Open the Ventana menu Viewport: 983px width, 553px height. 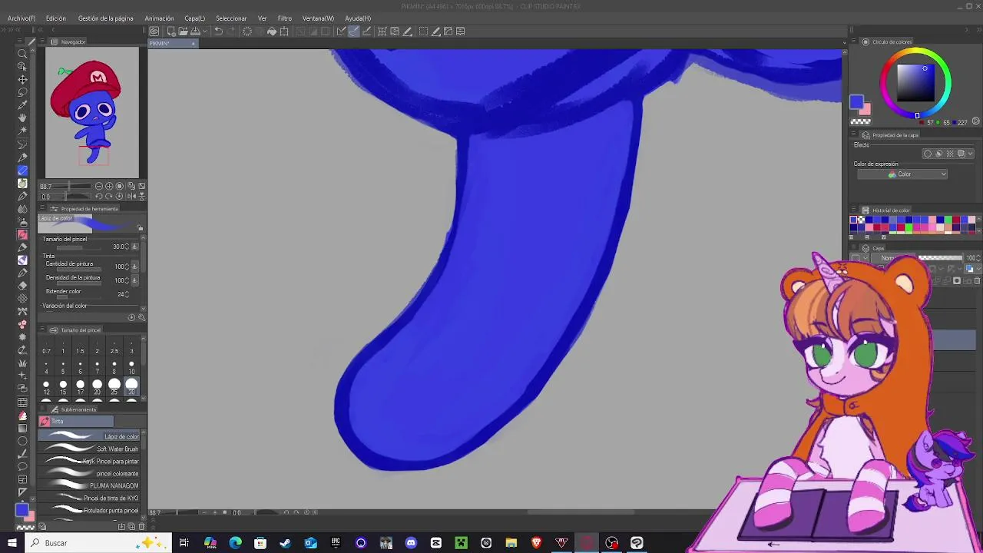pos(318,18)
